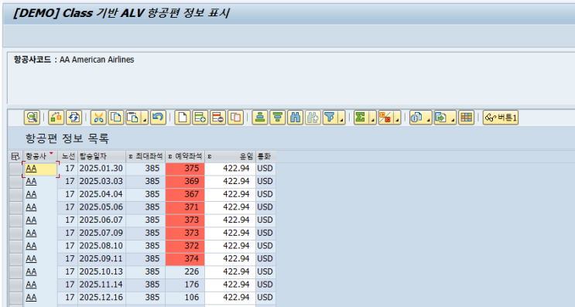
Task: Click the Check Entries toolbar icon
Action: [x=56, y=118]
